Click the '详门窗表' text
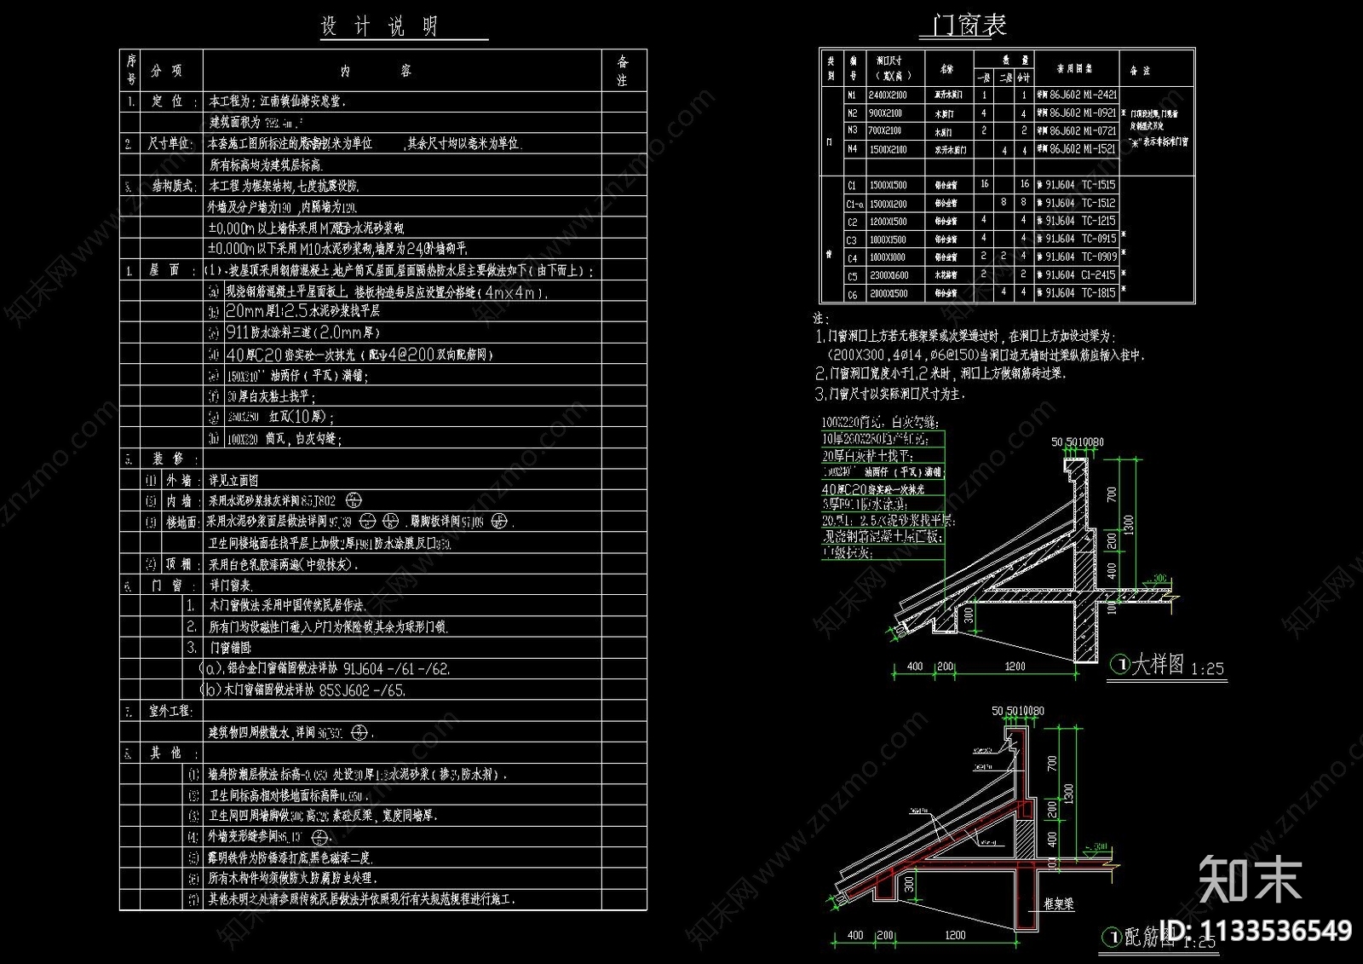Screen dimensions: 1363x964 point(231,586)
